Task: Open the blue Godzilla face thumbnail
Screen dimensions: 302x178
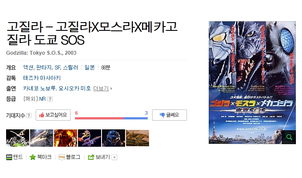Action: pos(113,138)
